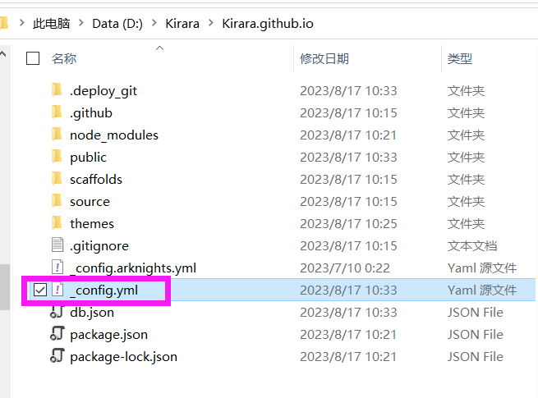Screen dimensions: 538x398
Task: Click the .gitignore text file icon
Action: tap(57, 245)
